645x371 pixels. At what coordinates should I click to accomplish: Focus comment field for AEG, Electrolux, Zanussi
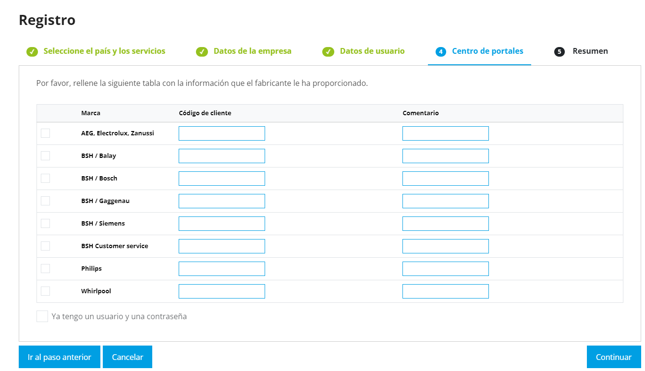(446, 133)
